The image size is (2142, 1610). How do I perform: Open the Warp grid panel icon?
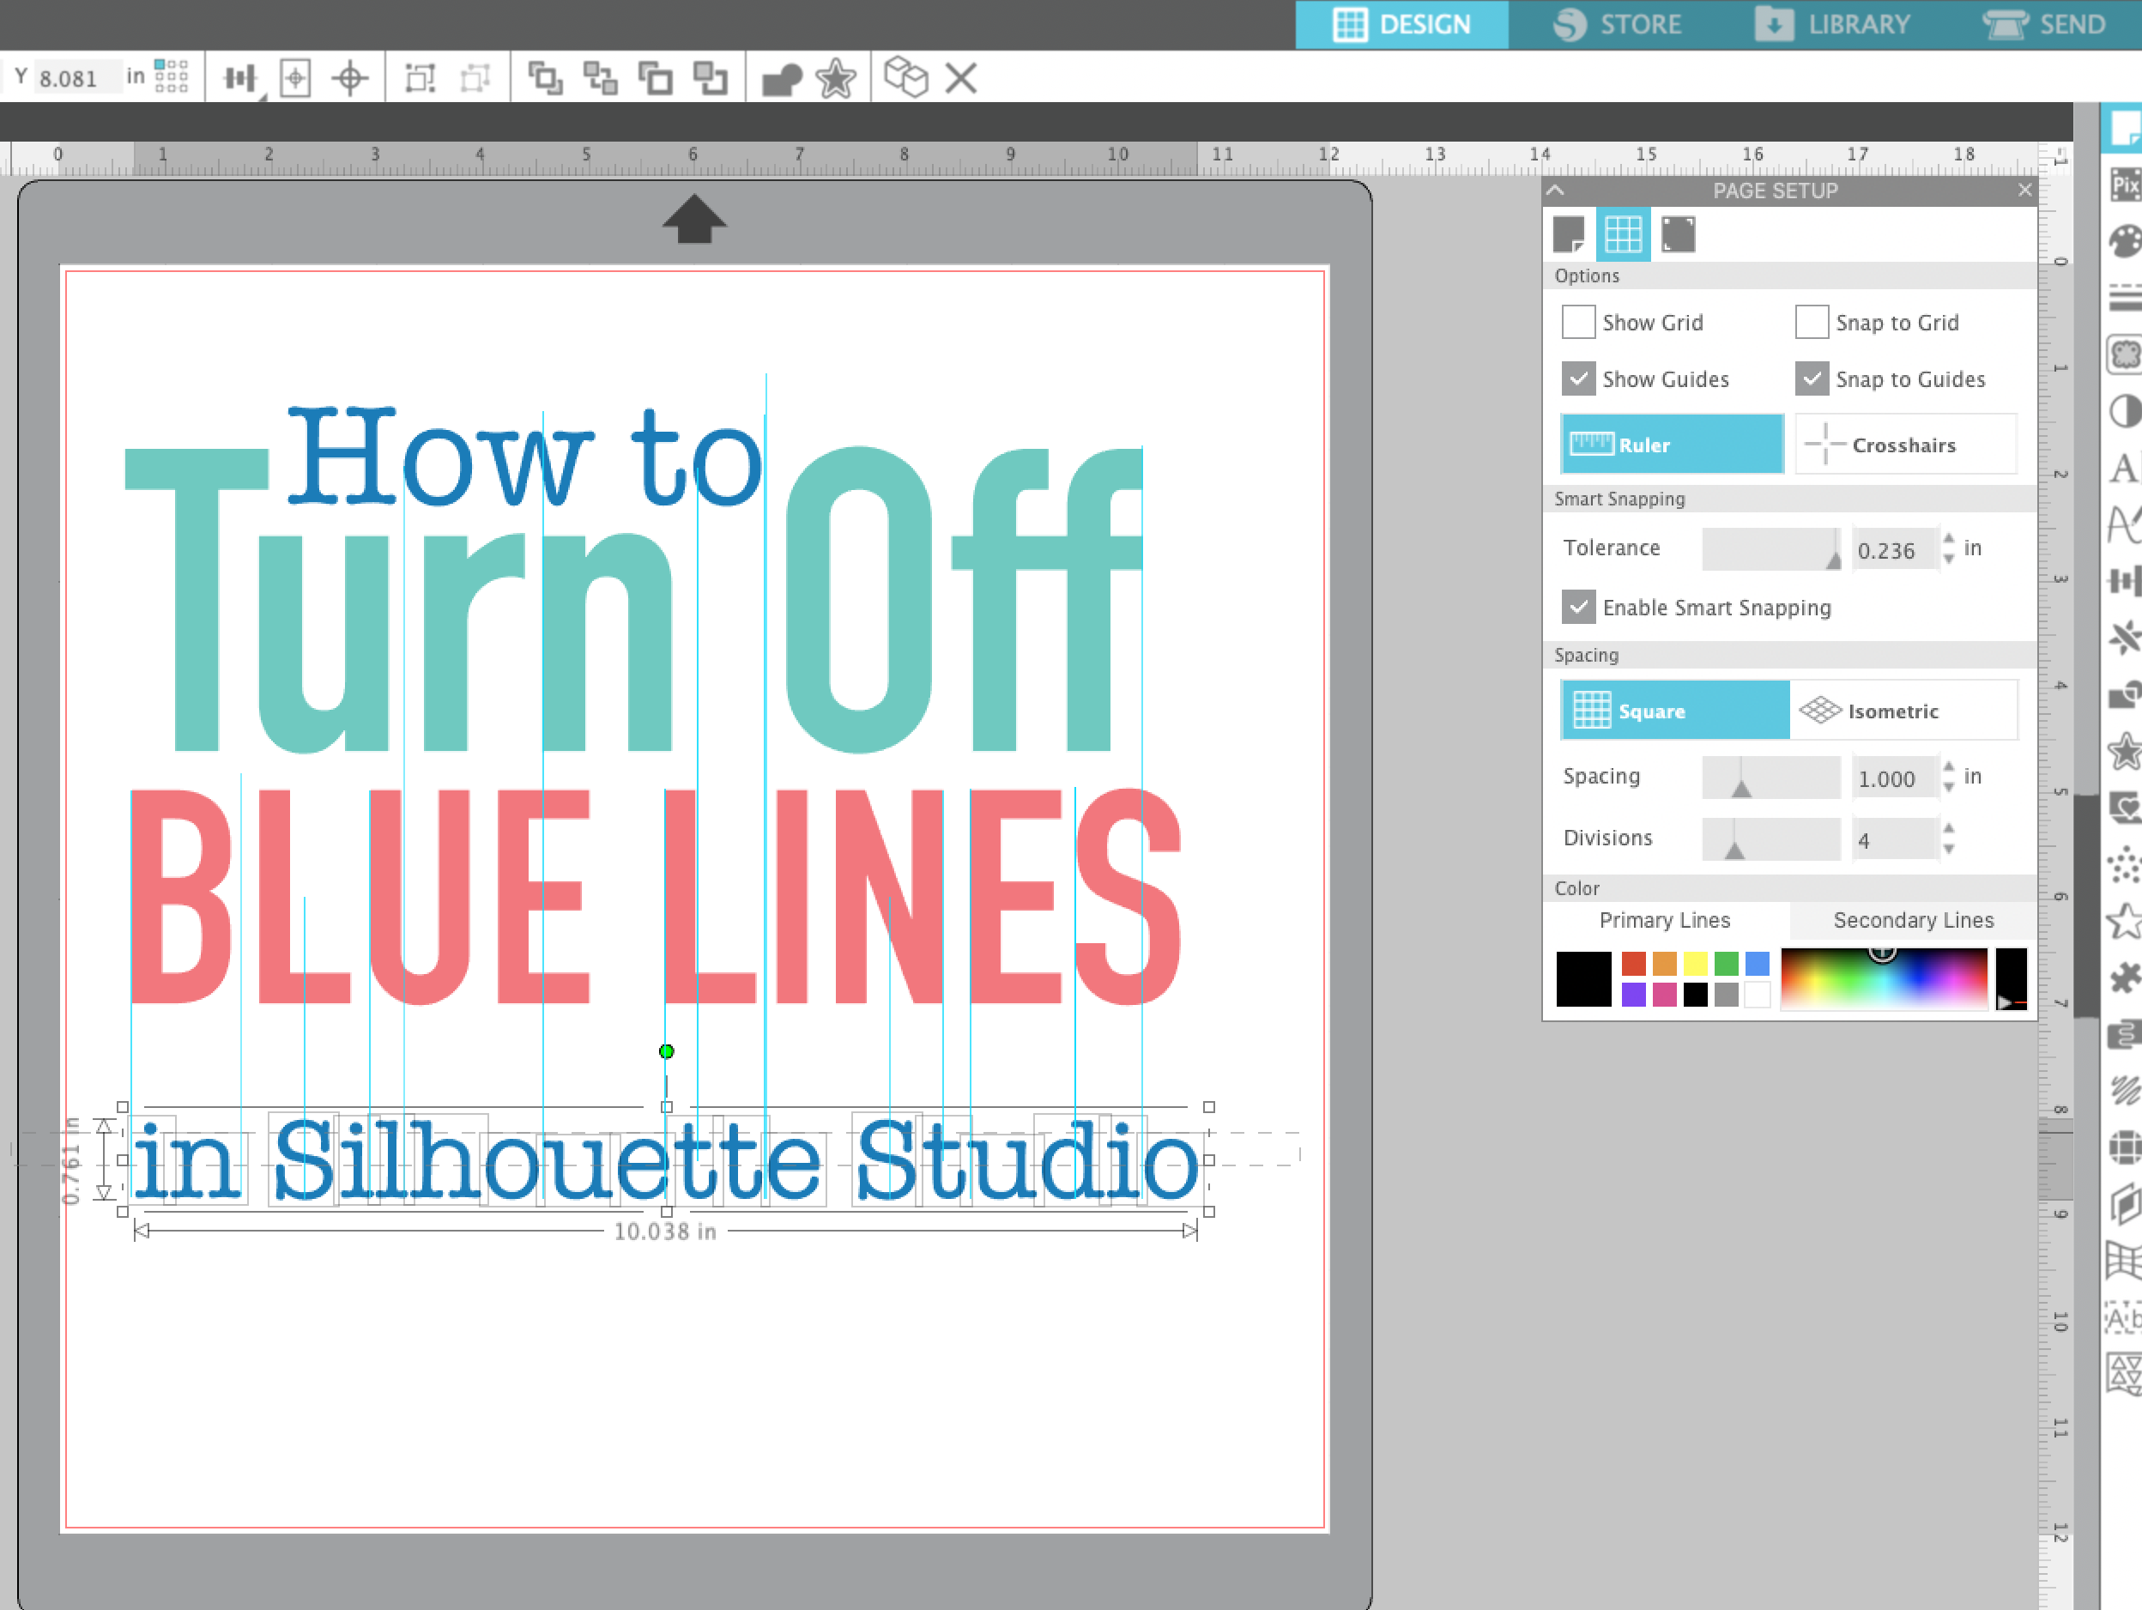(2125, 1261)
